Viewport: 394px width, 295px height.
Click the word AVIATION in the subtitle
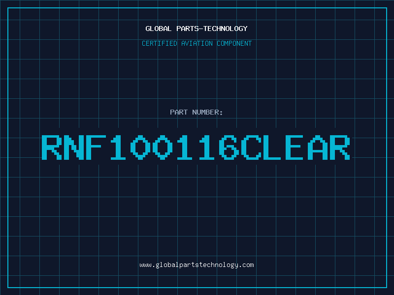tap(197, 44)
